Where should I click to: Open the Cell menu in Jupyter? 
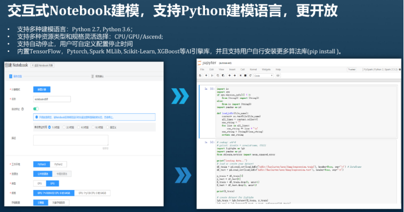(x=242, y=69)
